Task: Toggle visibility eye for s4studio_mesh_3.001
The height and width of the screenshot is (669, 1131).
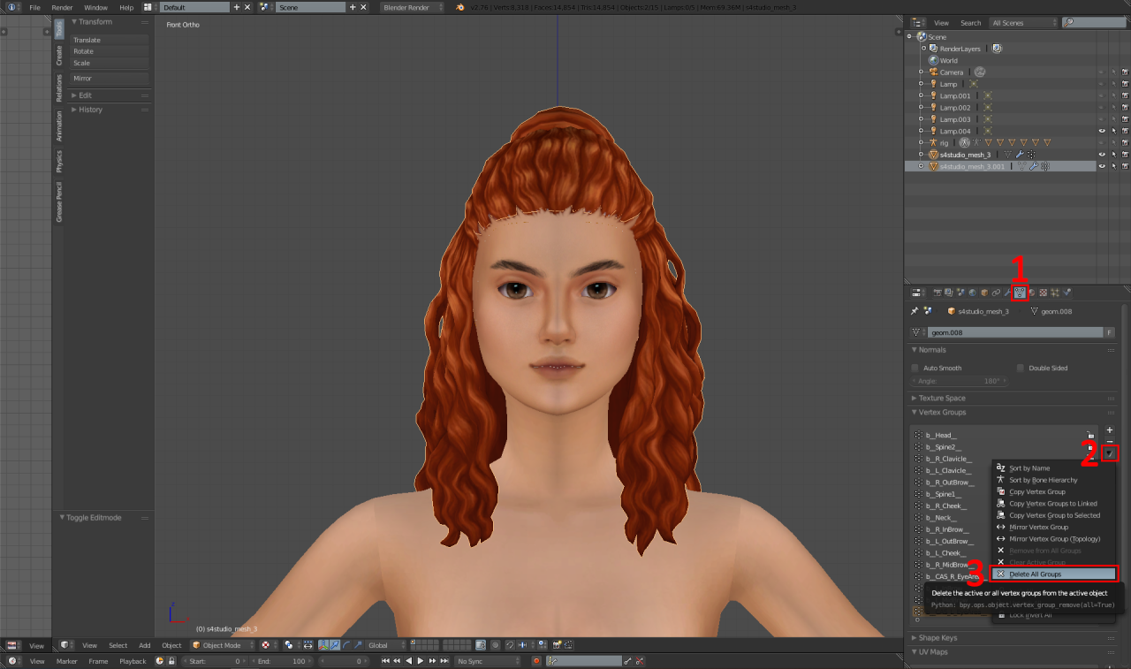Action: click(x=1101, y=166)
